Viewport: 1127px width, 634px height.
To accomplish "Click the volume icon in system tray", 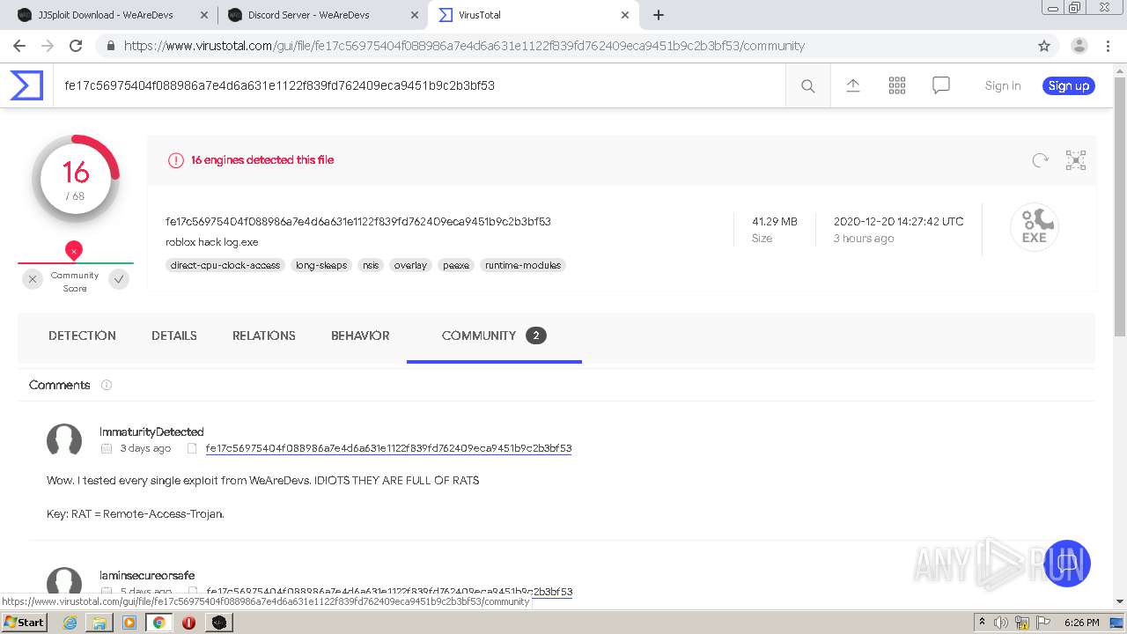I will pyautogui.click(x=1001, y=623).
